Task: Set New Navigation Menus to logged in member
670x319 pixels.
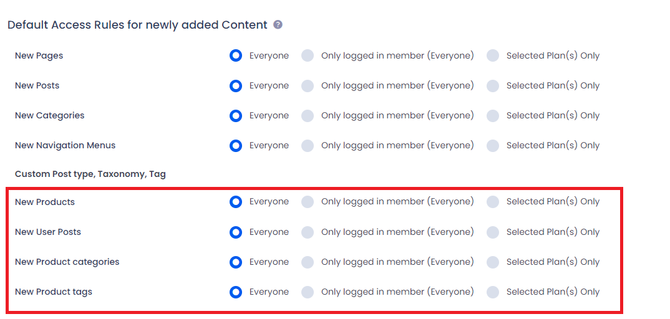Action: [308, 145]
